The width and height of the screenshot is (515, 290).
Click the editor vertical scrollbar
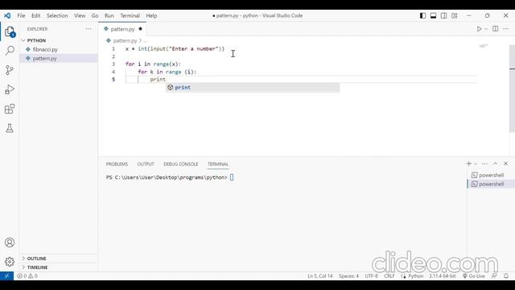click(x=512, y=89)
